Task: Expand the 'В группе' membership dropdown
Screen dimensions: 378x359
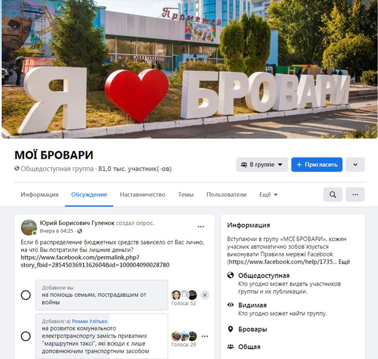Action: [262, 164]
